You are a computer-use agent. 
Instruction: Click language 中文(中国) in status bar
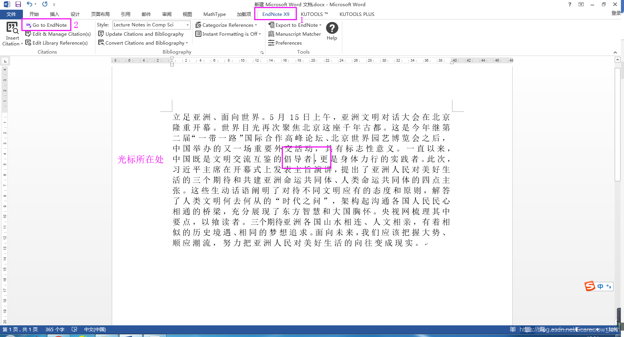pyautogui.click(x=95, y=330)
